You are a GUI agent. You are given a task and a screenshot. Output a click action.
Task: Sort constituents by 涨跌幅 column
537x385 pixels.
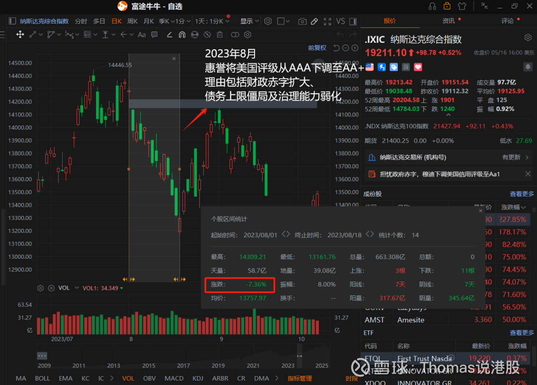[x=513, y=207]
